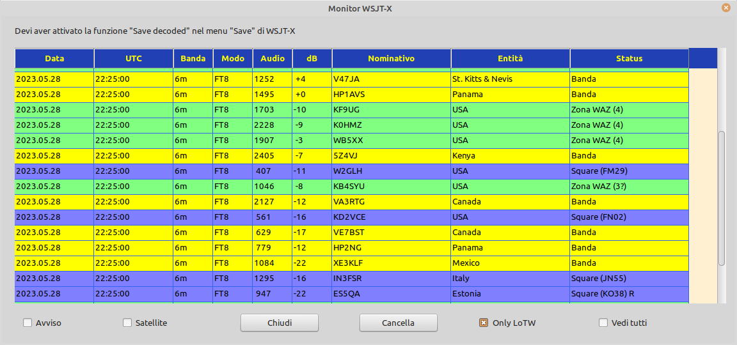737x345 pixels.
Task: Tick the Satellite checkbox
Action: click(127, 323)
